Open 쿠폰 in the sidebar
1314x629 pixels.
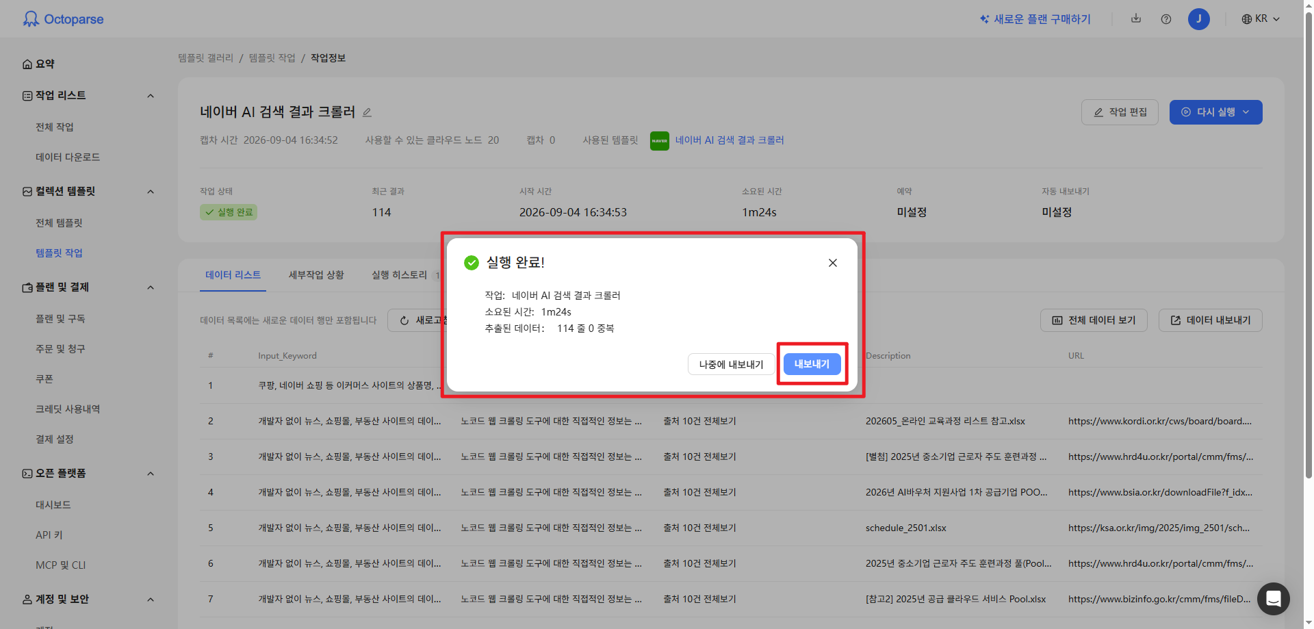[x=44, y=379]
